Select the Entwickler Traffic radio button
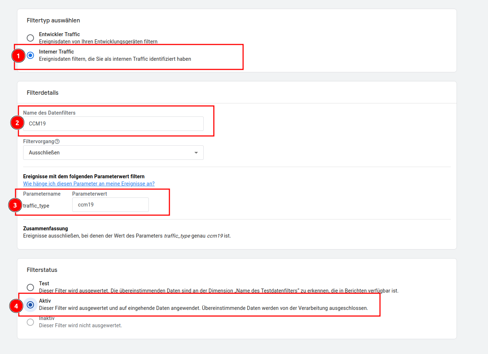Viewport: 488px width, 354px height. click(30, 38)
